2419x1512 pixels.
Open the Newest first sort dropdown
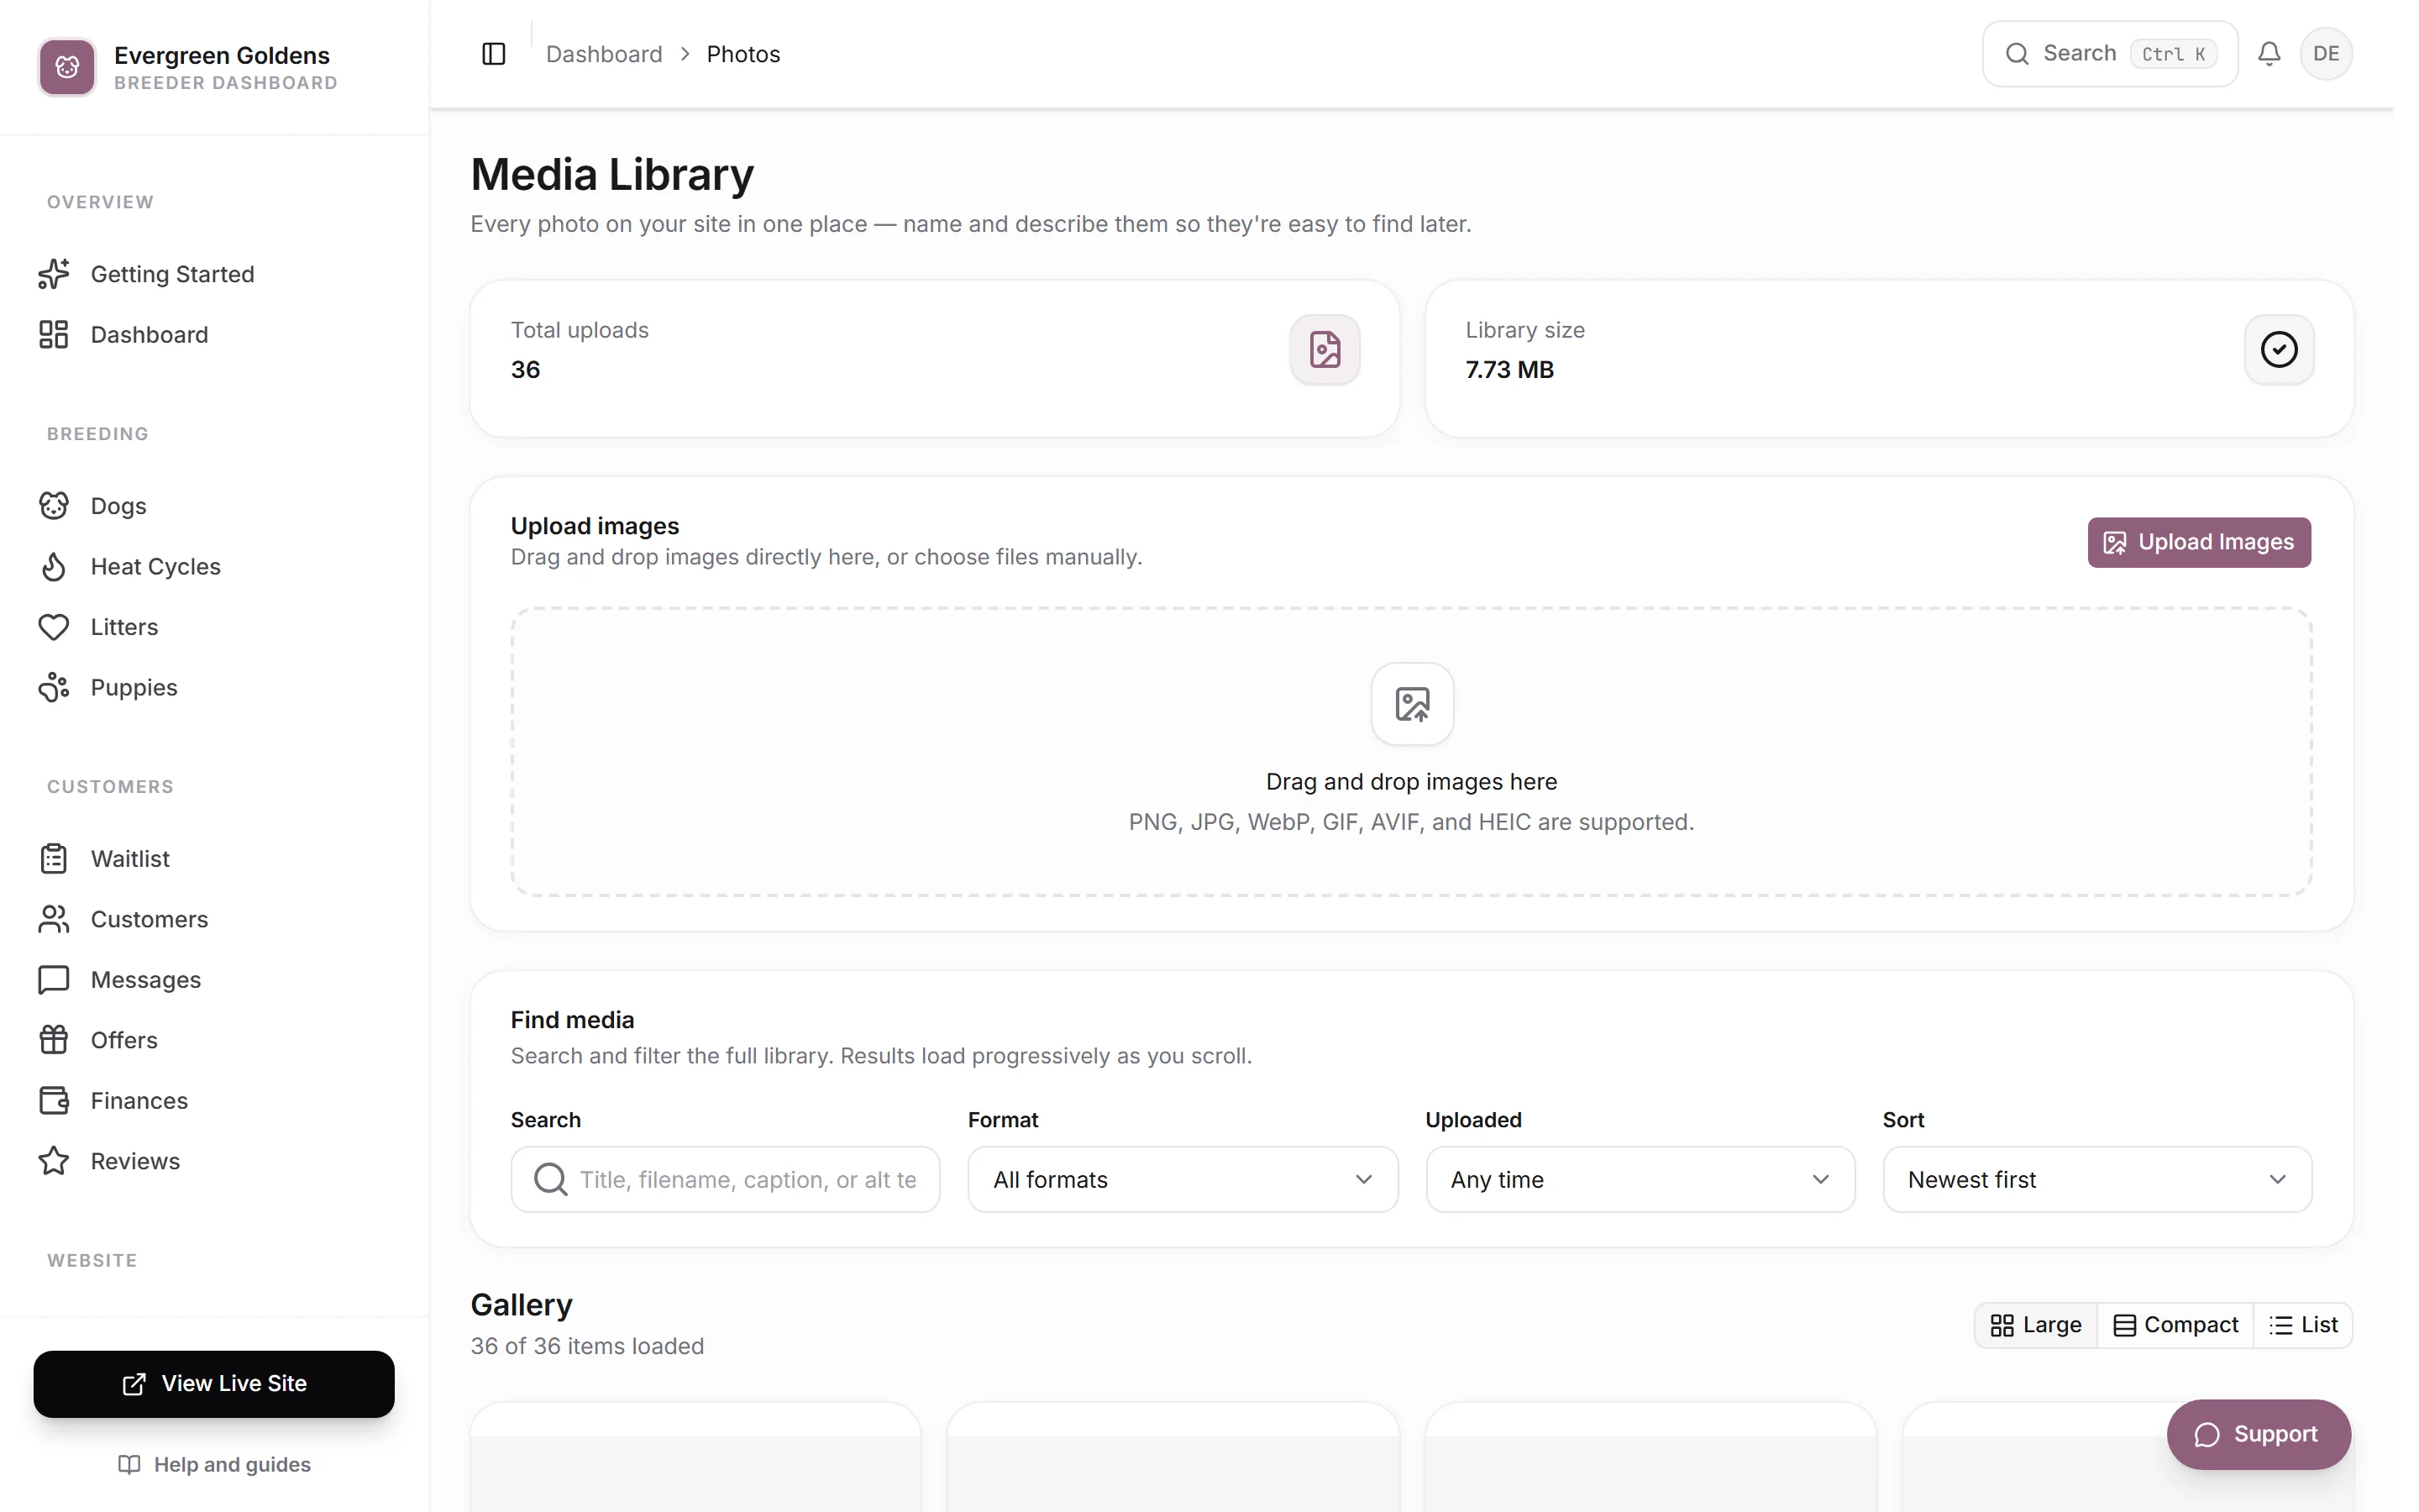[2097, 1179]
